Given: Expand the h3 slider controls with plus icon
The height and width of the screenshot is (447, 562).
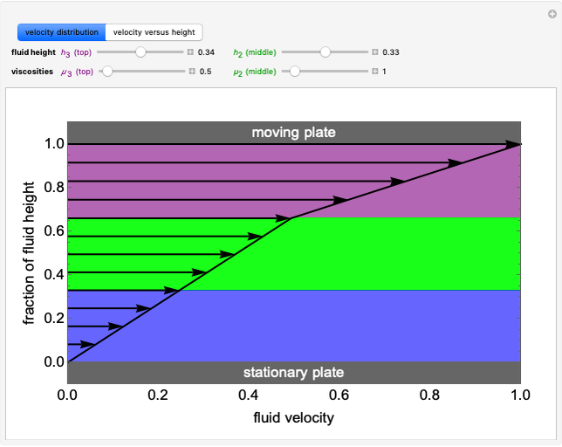Looking at the screenshot, I should (190, 52).
